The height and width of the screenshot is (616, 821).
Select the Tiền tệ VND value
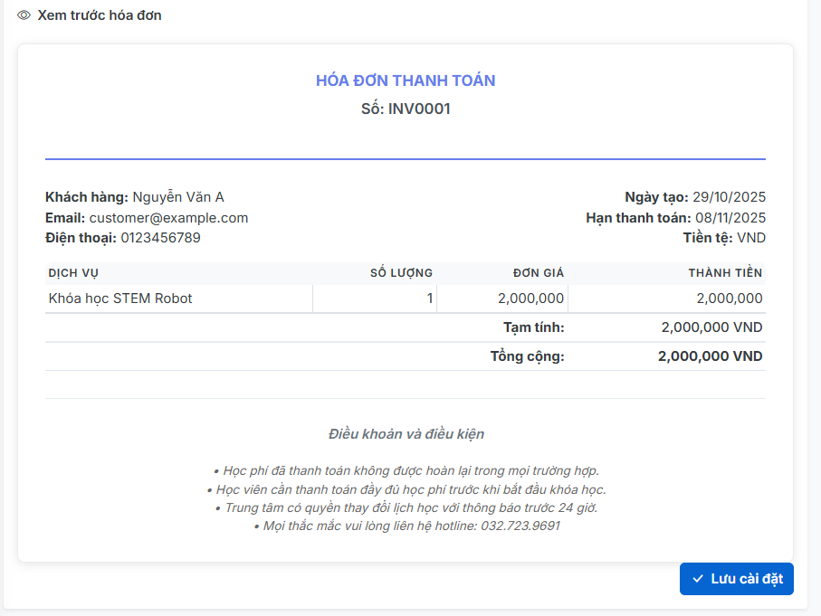[751, 238]
